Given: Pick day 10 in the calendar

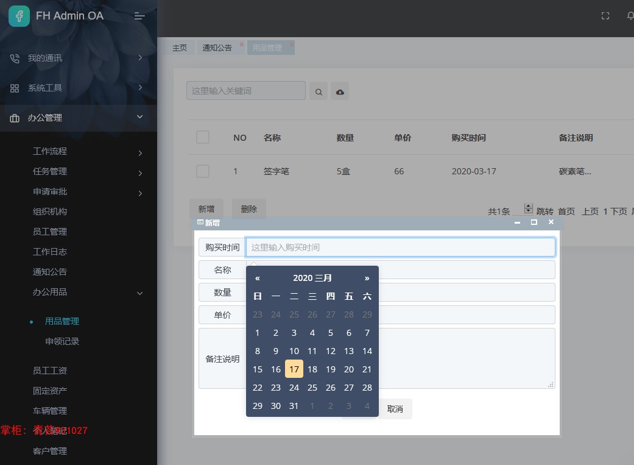Looking at the screenshot, I should click(x=294, y=351).
